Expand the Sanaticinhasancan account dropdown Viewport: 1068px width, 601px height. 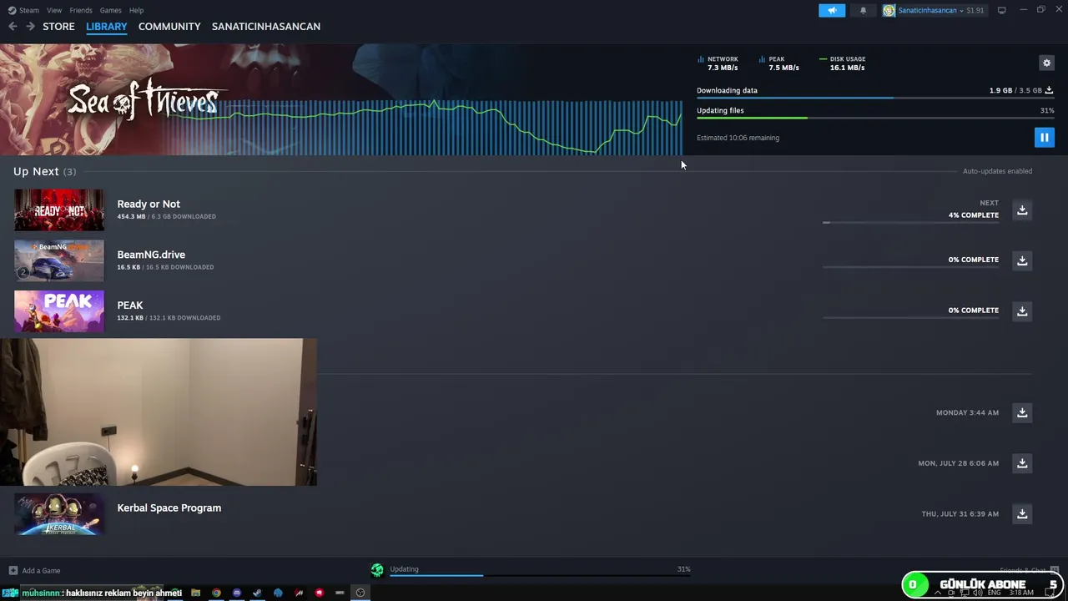point(930,10)
